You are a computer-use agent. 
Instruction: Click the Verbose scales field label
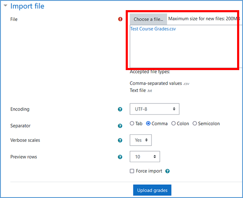25,140
